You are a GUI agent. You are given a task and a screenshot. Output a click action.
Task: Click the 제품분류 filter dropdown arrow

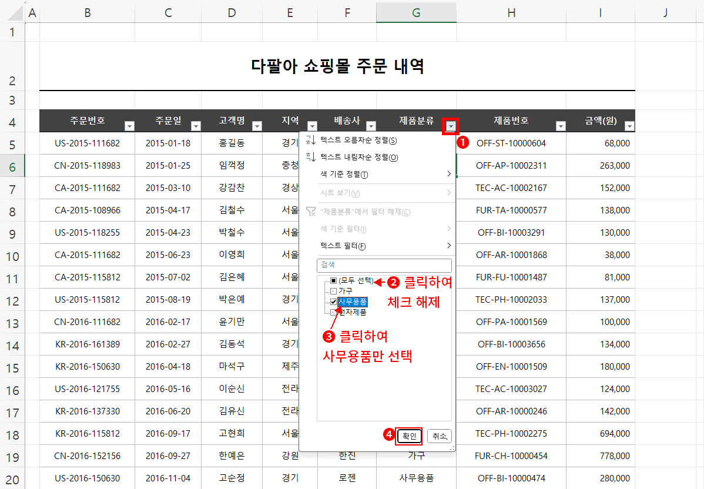(450, 126)
